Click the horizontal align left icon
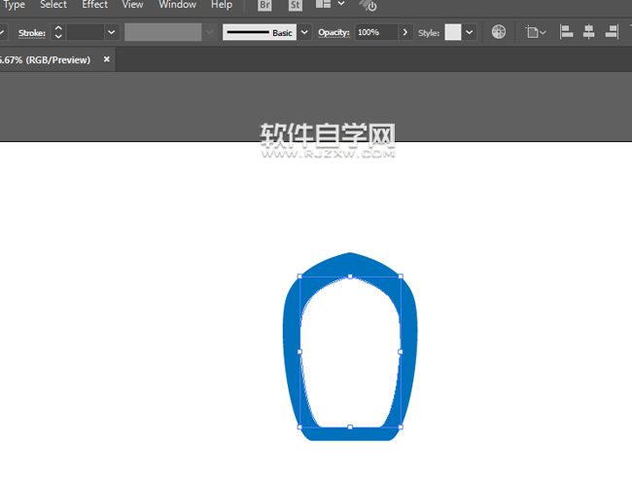Viewport: 632px width, 481px height. pos(566,32)
